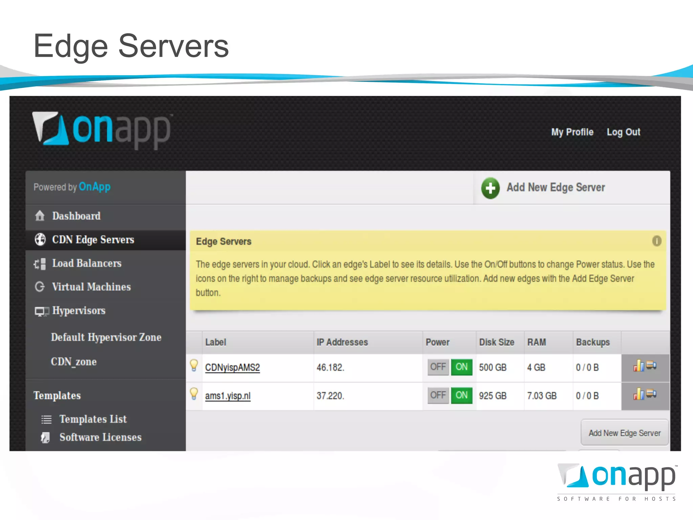Open Dashboard menu item
Image resolution: width=693 pixels, height=520 pixels.
[x=76, y=216]
